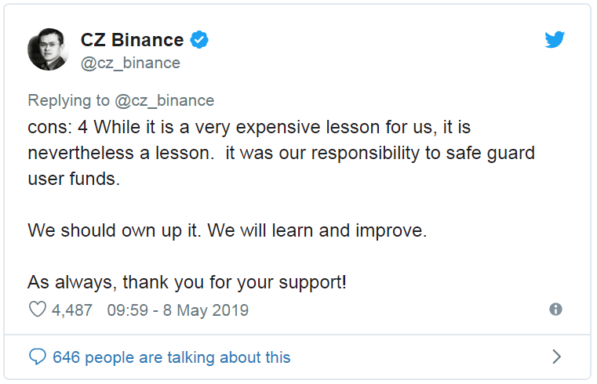The height and width of the screenshot is (384, 597).
Task: Click the Twitter bird logo icon
Action: click(x=555, y=40)
